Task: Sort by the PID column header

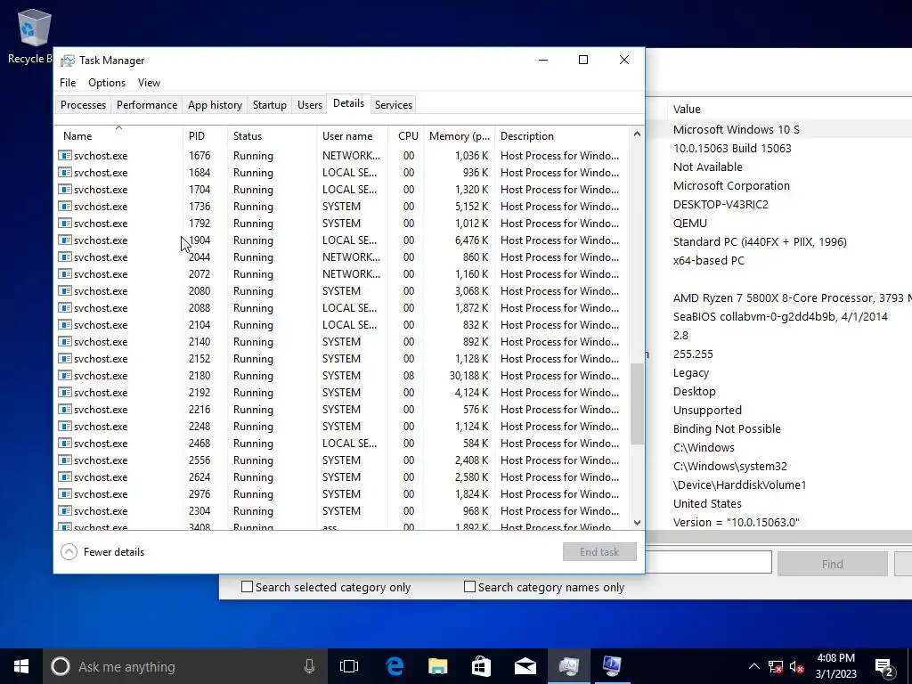Action: click(205, 135)
